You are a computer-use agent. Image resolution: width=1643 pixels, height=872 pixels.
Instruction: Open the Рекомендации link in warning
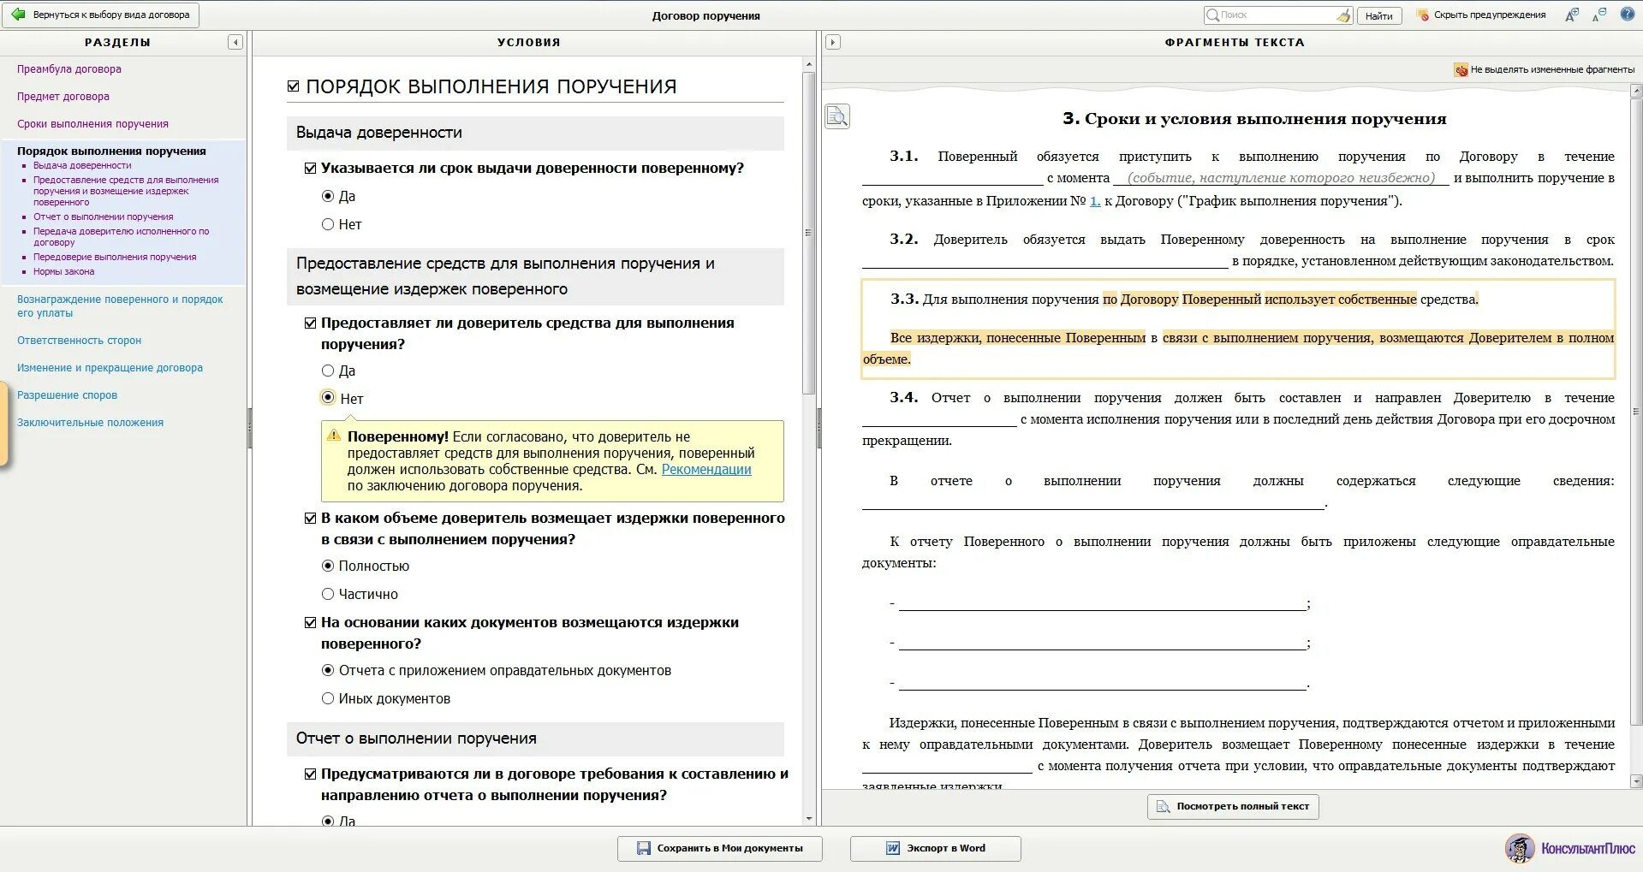(706, 470)
